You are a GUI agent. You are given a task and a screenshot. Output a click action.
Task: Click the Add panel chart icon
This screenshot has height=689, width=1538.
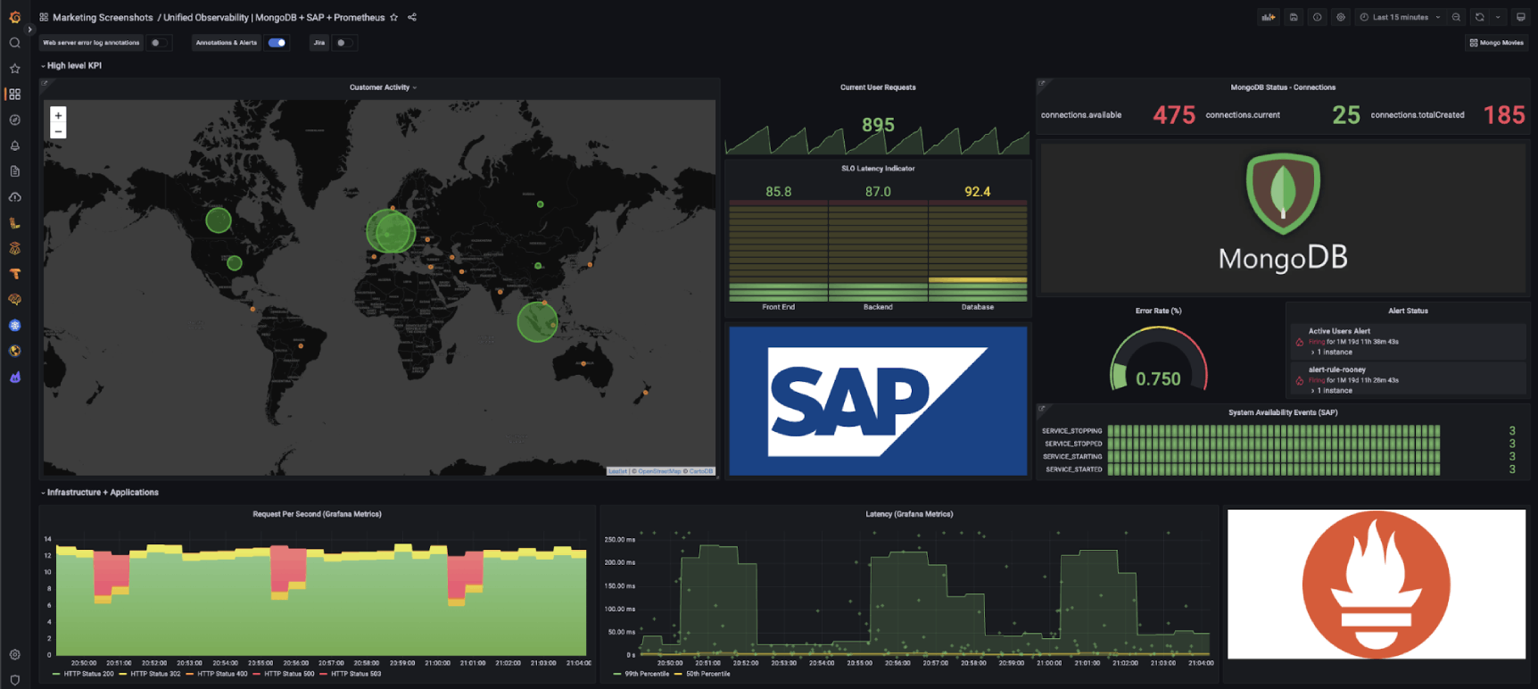[x=1268, y=17]
